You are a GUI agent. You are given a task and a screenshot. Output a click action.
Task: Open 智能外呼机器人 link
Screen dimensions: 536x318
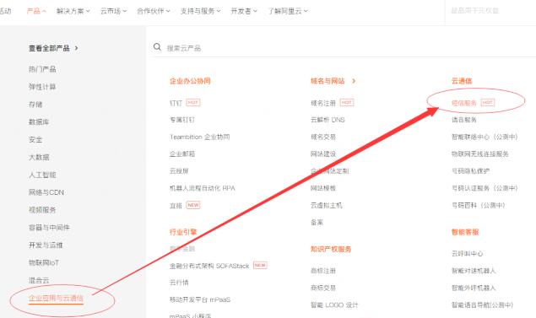pyautogui.click(x=474, y=288)
